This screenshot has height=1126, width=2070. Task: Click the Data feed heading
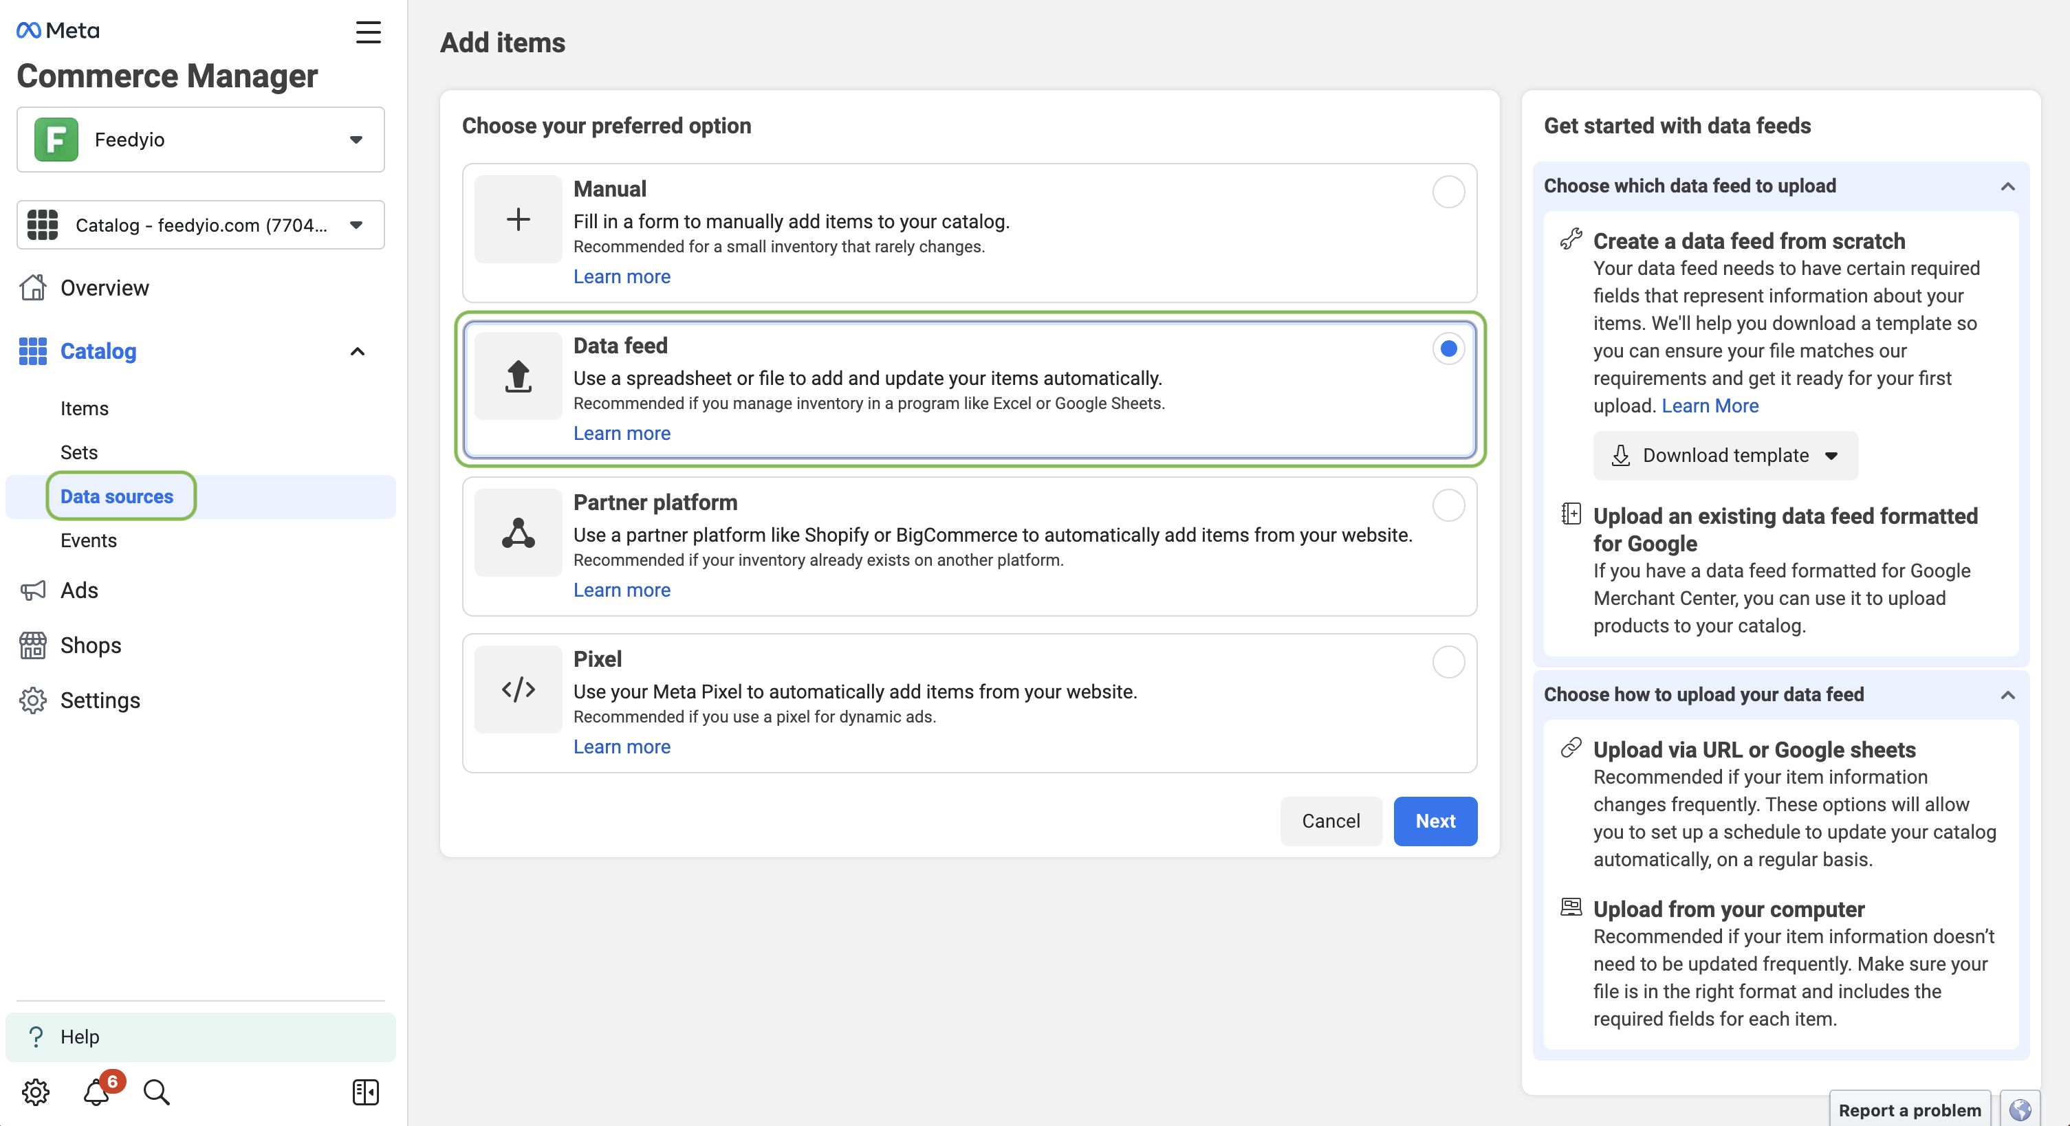(620, 345)
